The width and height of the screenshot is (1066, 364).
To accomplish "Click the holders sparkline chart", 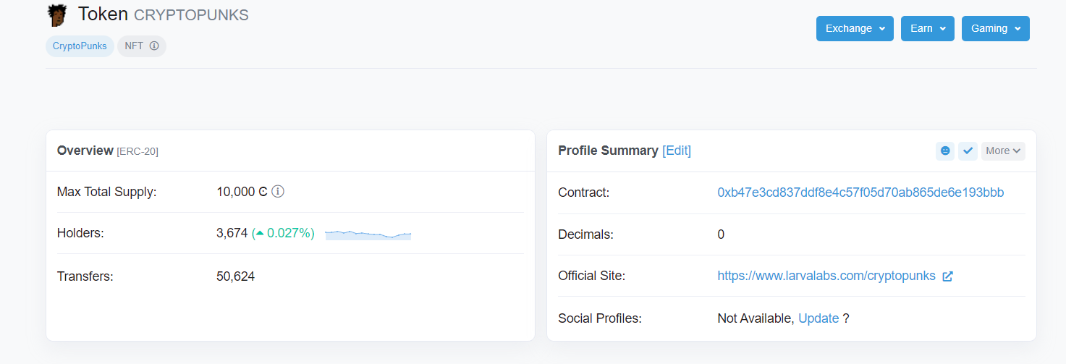I will (x=368, y=234).
